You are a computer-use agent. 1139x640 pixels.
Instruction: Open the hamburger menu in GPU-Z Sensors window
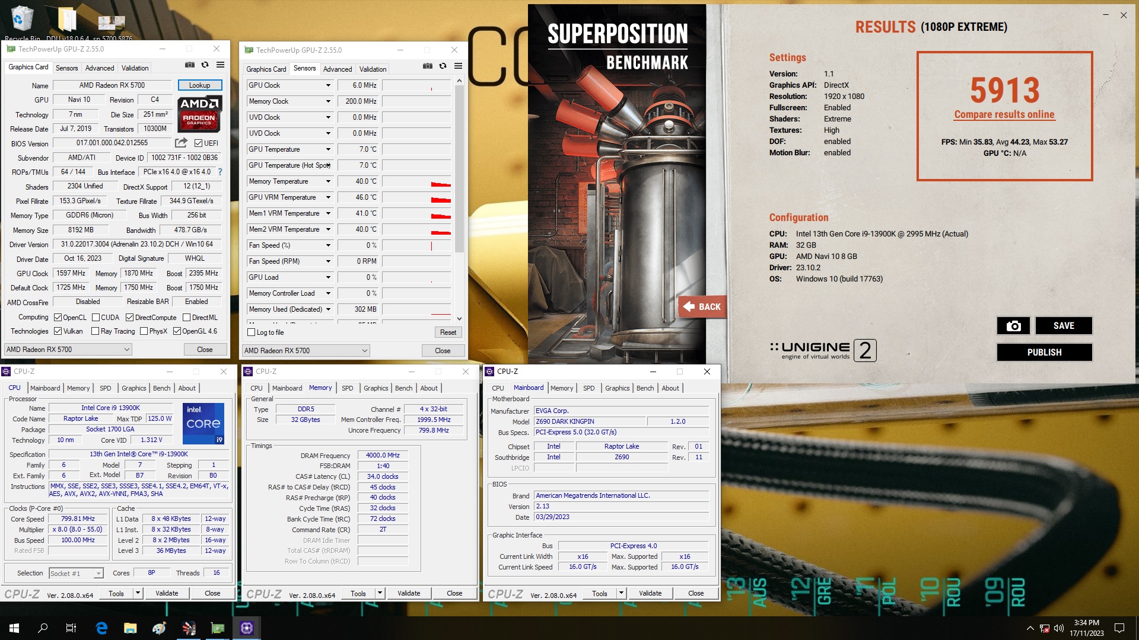click(x=458, y=66)
